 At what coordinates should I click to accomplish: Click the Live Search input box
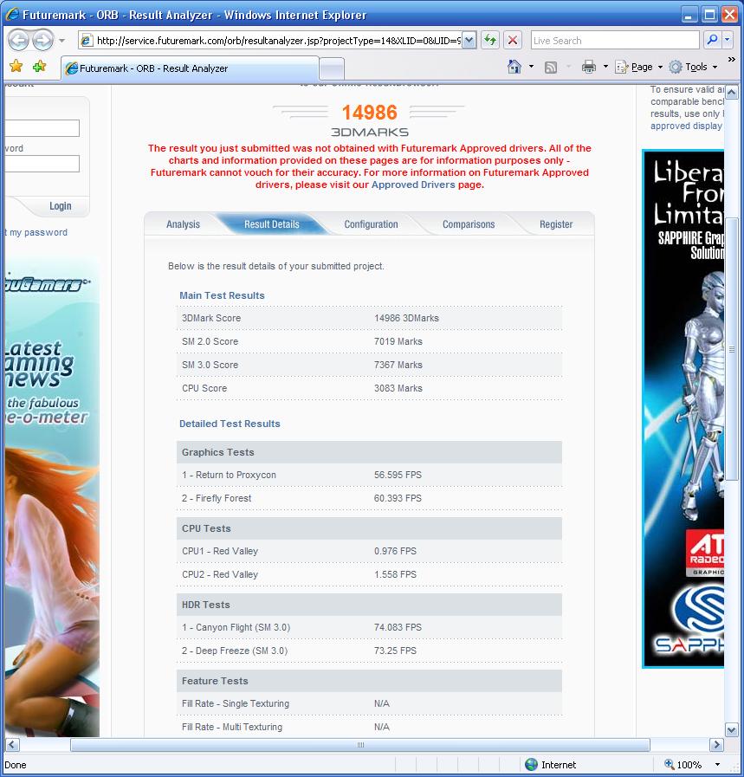click(615, 41)
